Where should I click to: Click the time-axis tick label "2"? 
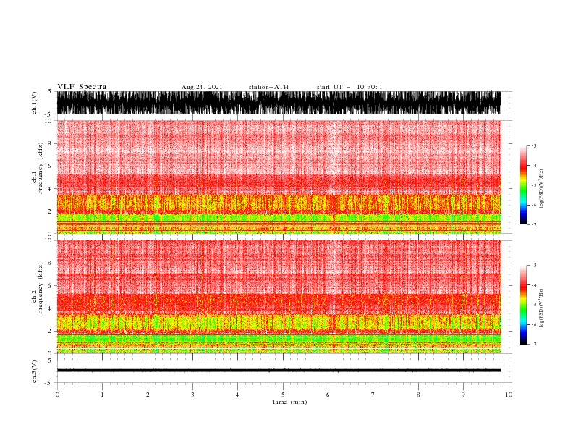[x=148, y=395]
